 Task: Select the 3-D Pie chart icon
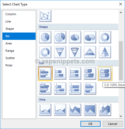[75, 37]
